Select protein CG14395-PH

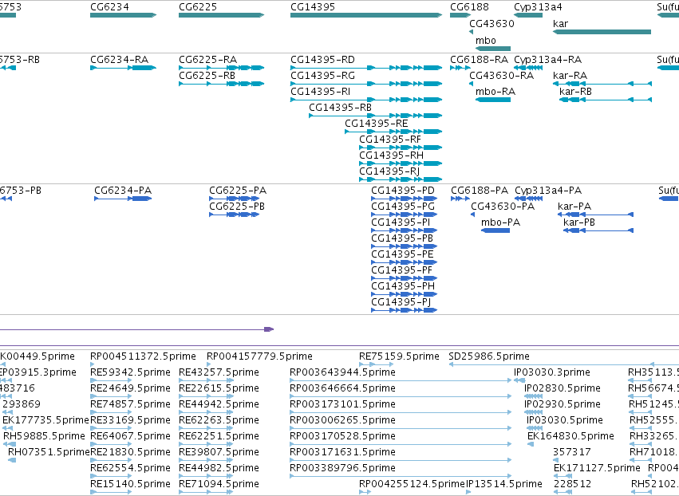(403, 286)
